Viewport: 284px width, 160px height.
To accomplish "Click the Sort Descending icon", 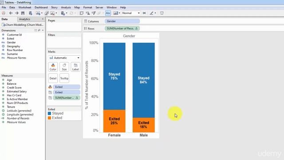I will 94,13.
